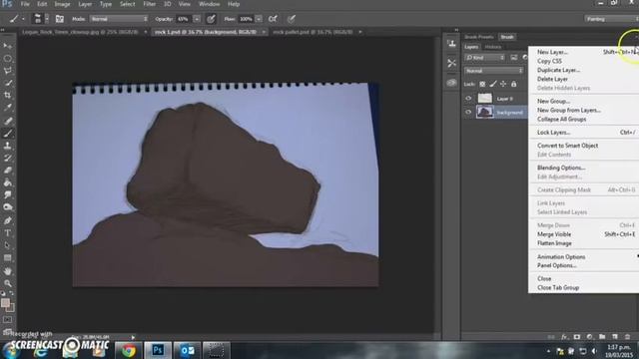This screenshot has width=639, height=359.
Task: Open the layer blend mode Normal dropdown
Action: (x=494, y=71)
